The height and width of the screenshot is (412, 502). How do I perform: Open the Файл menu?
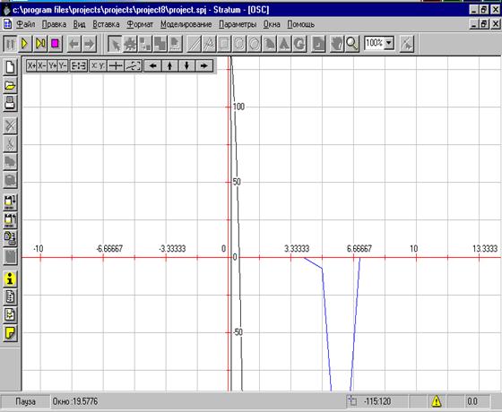tap(26, 24)
